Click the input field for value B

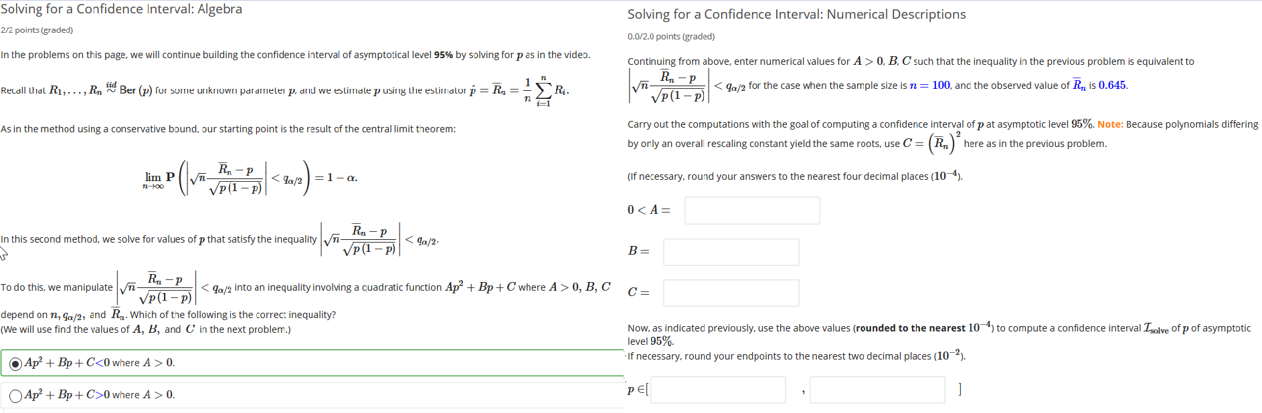[730, 252]
